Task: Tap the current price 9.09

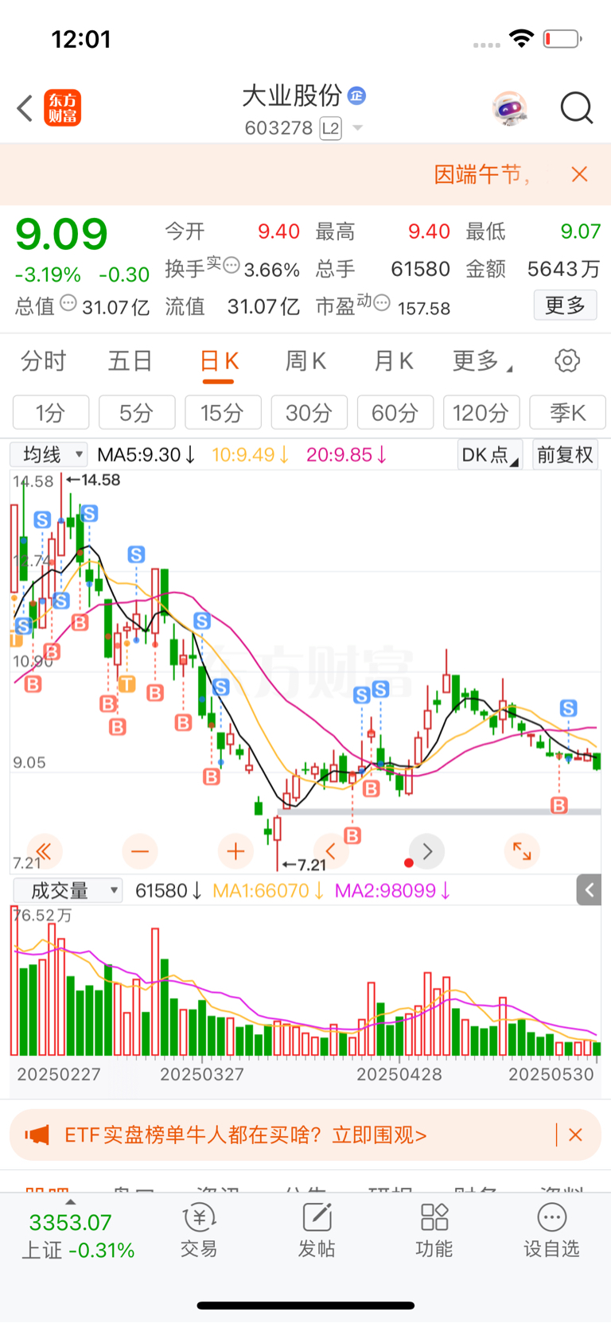Action: coord(61,234)
